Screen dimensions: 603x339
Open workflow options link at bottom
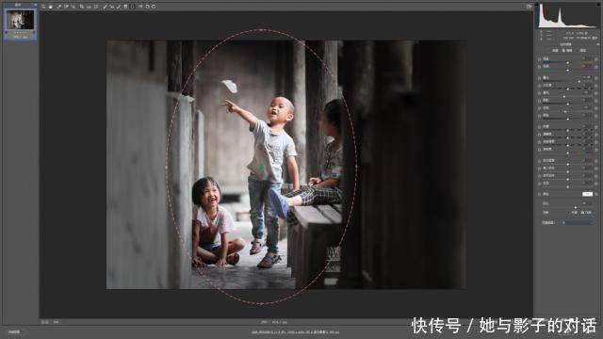click(295, 331)
